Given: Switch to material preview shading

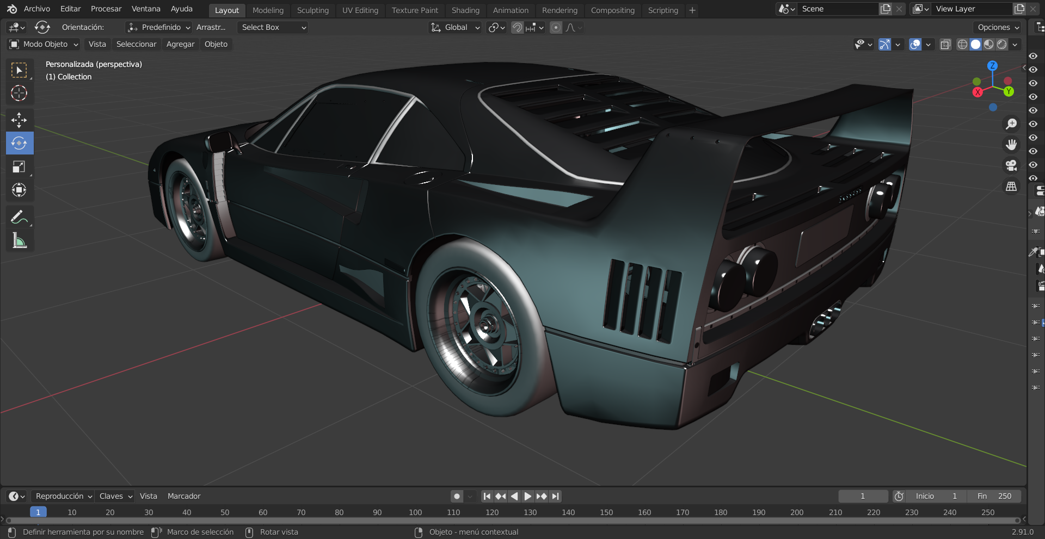Looking at the screenshot, I should point(988,44).
